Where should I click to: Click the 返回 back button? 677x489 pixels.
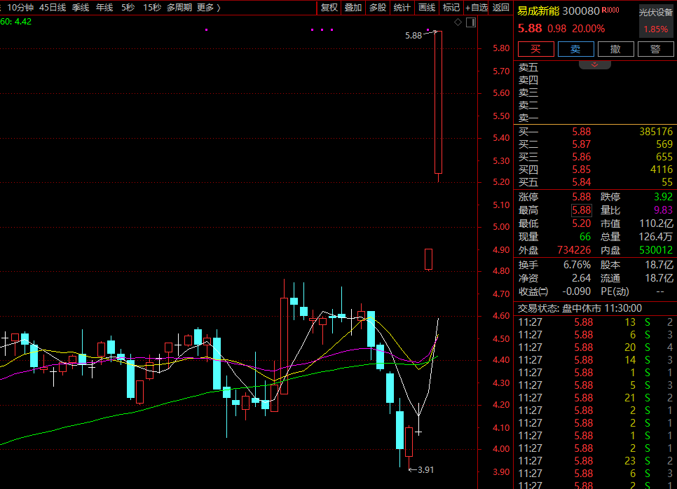tap(501, 7)
